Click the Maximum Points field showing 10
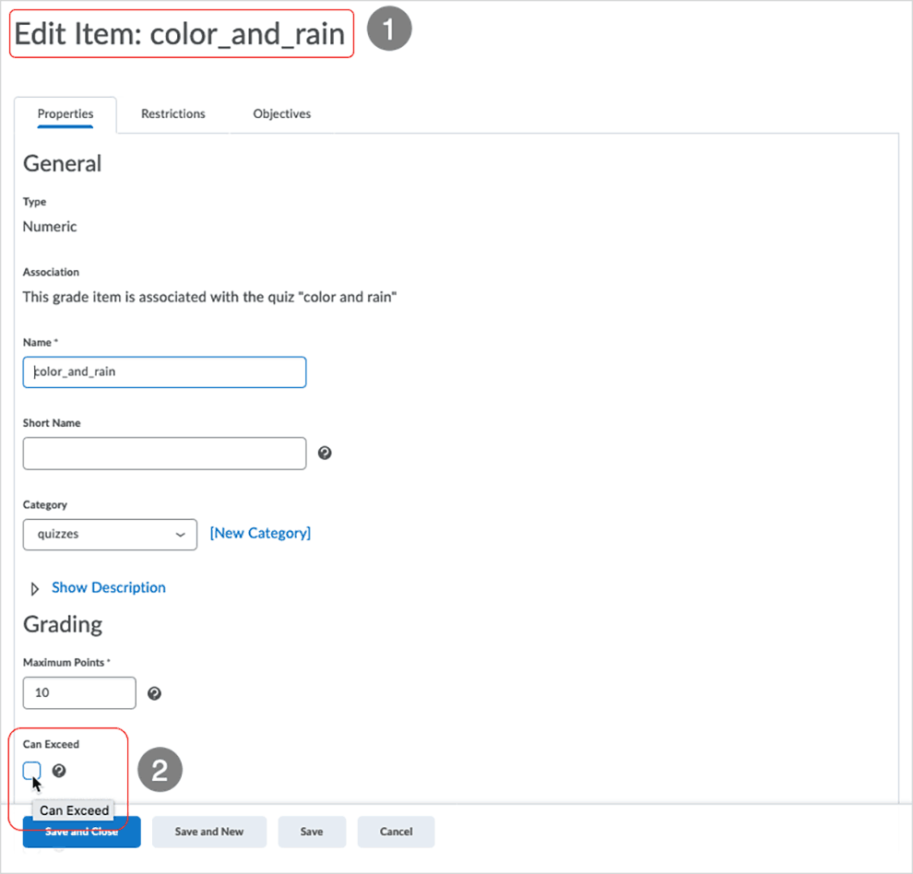The image size is (913, 874). coord(79,693)
